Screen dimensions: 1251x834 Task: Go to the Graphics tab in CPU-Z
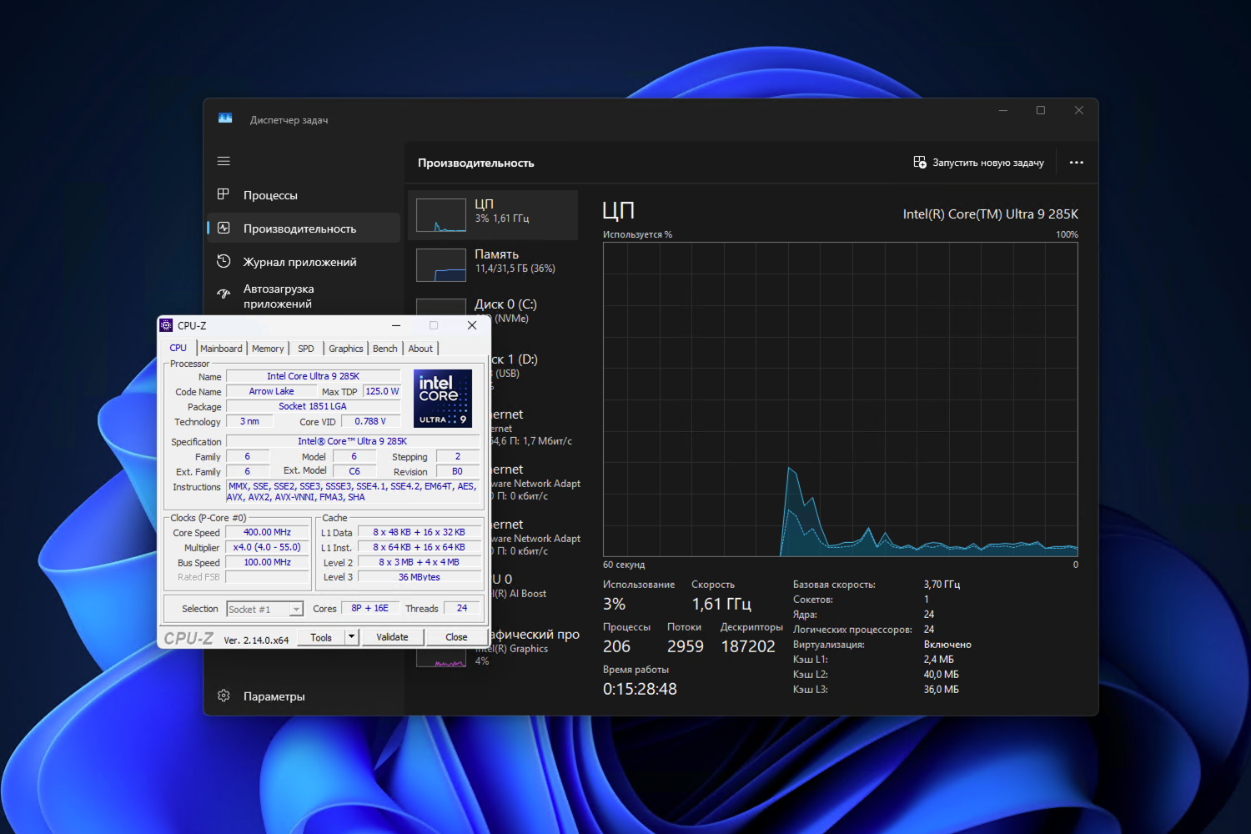click(x=345, y=349)
